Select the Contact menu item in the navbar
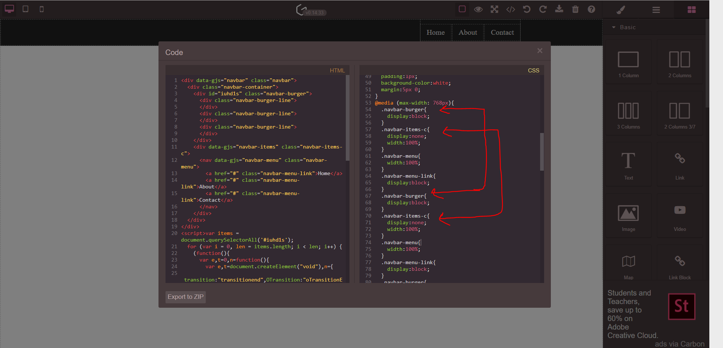This screenshot has width=723, height=348. click(x=502, y=33)
